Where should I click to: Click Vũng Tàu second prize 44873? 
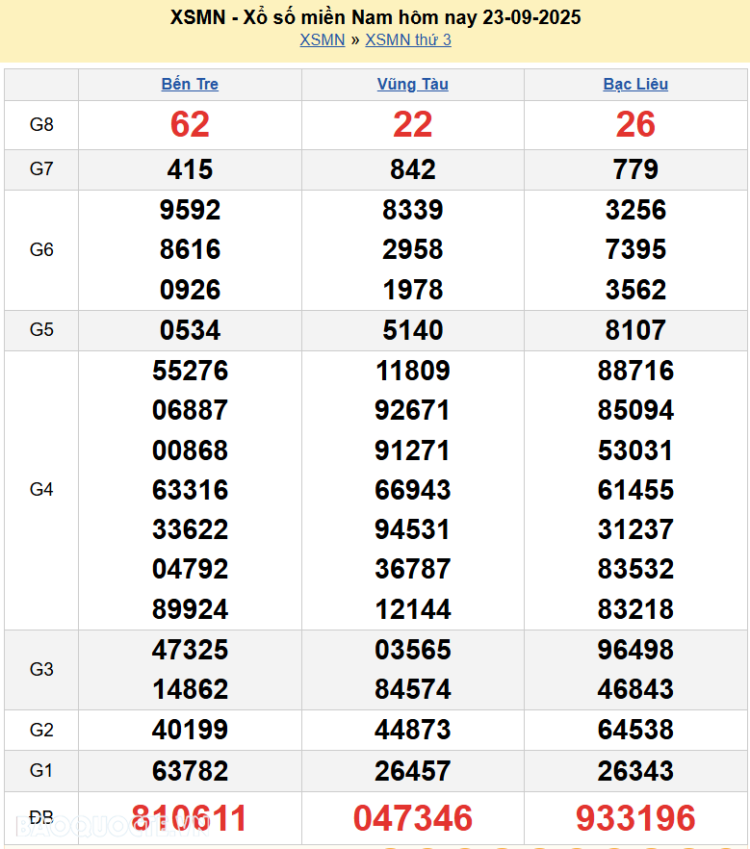[x=412, y=730]
